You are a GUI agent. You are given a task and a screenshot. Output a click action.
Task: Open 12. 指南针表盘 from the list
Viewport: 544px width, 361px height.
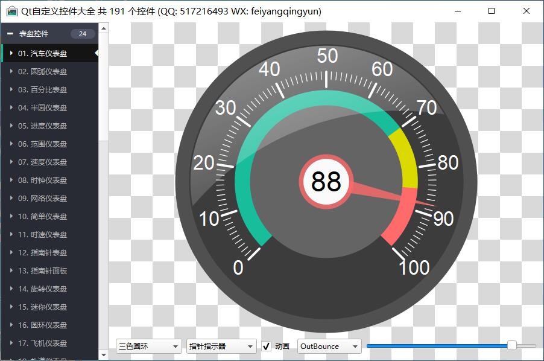point(42,253)
